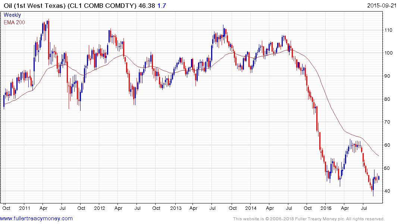The width and height of the screenshot is (401, 224).
Task: Click the price change value 1.7
Action: [x=162, y=6]
